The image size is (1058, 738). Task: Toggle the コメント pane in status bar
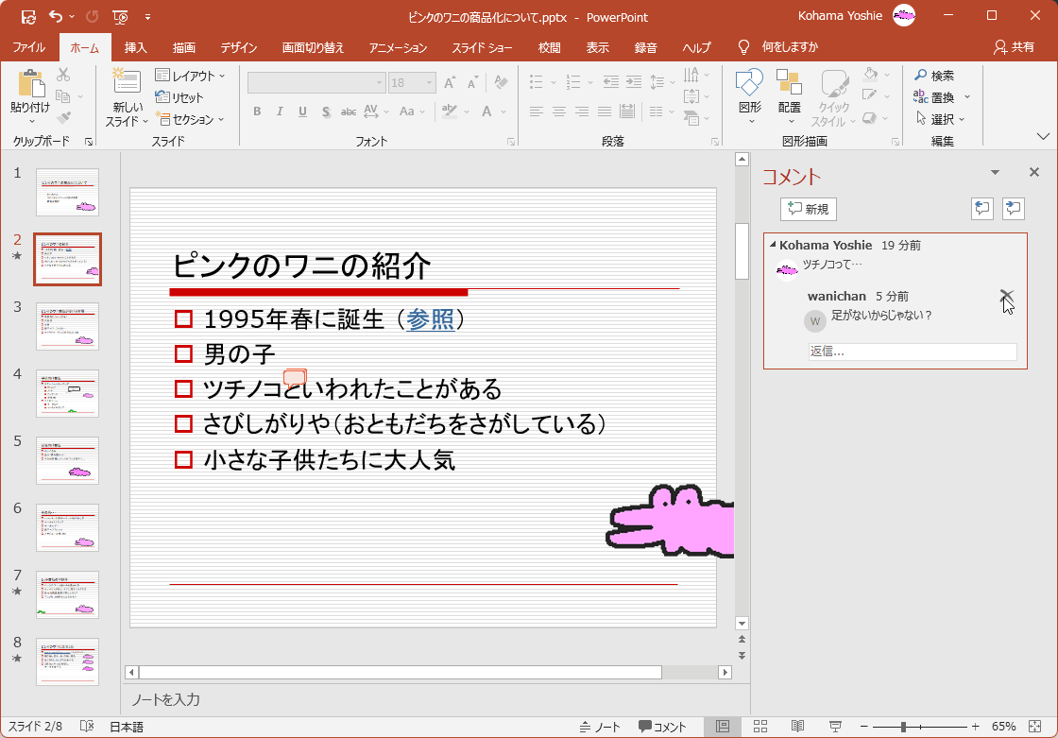(662, 727)
